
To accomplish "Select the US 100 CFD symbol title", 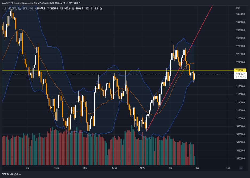I will (x=10, y=9).
